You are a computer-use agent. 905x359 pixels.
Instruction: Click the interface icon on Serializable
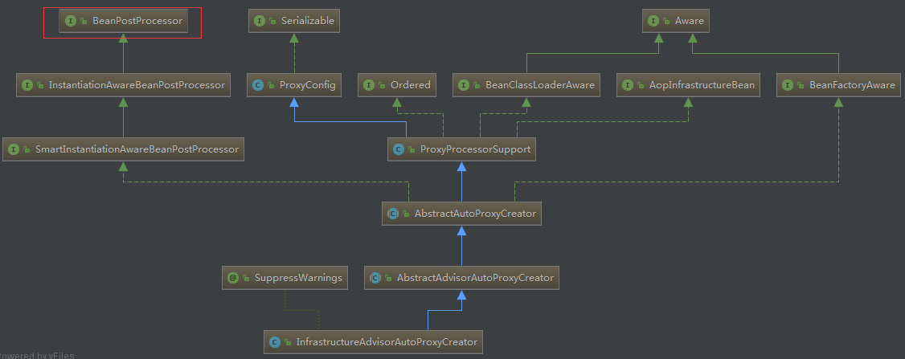click(x=260, y=21)
